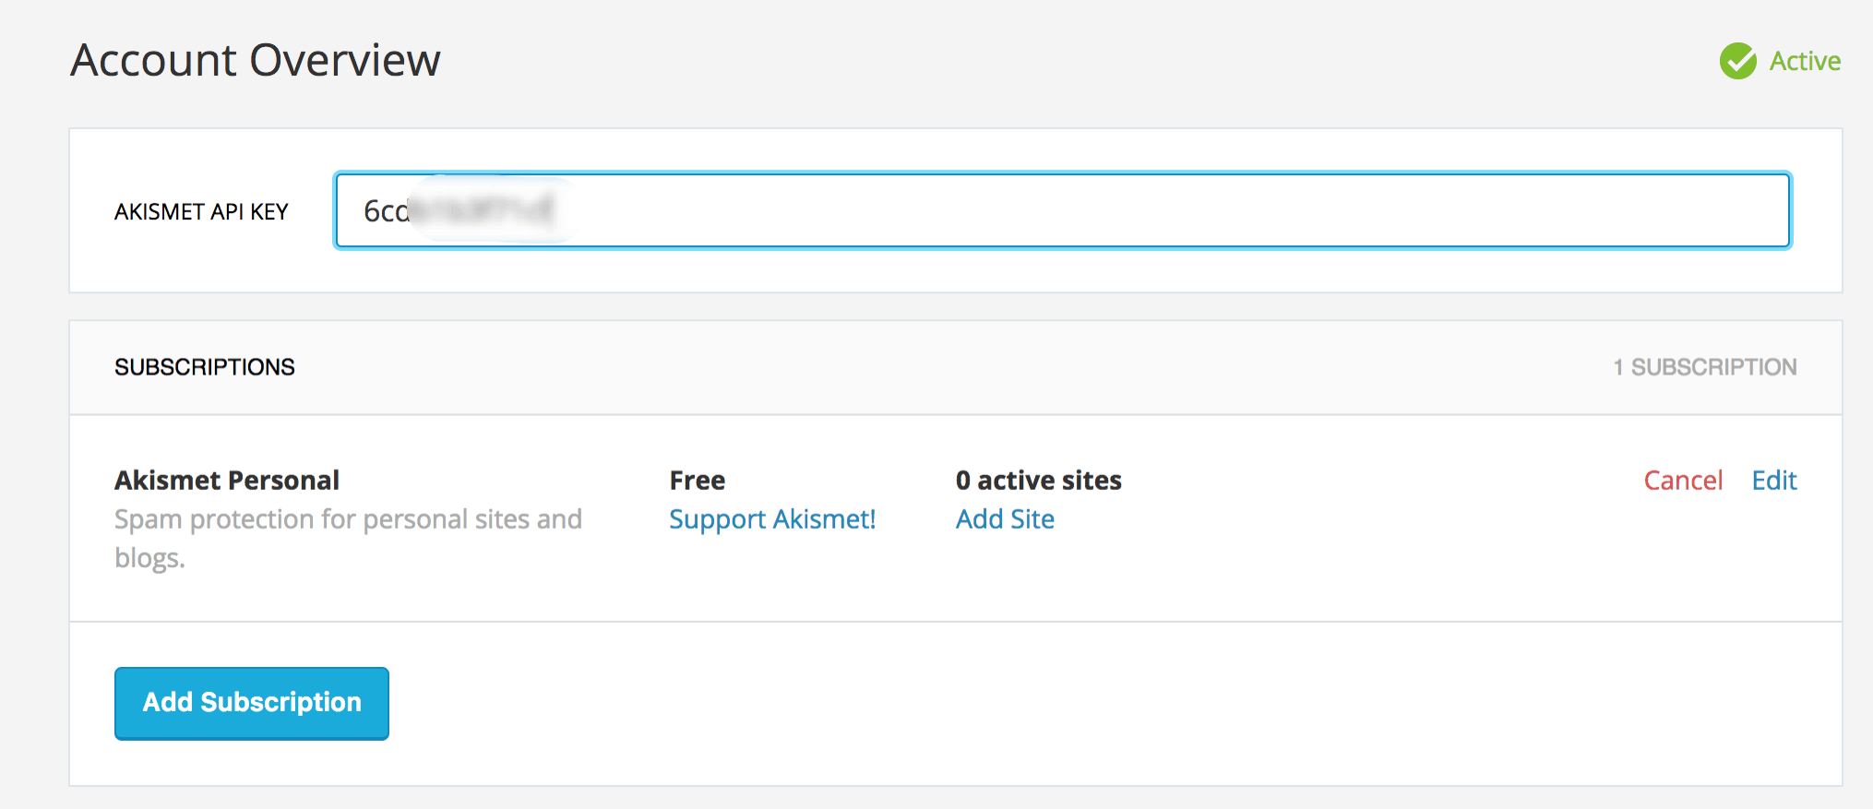1873x809 pixels.
Task: Click the 0 active sites text
Action: click(x=1039, y=481)
